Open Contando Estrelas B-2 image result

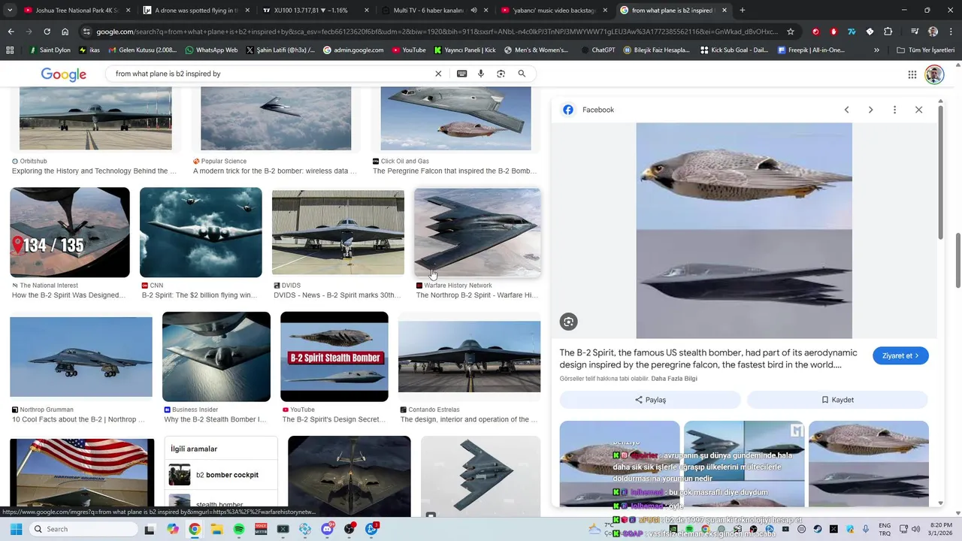tap(469, 357)
